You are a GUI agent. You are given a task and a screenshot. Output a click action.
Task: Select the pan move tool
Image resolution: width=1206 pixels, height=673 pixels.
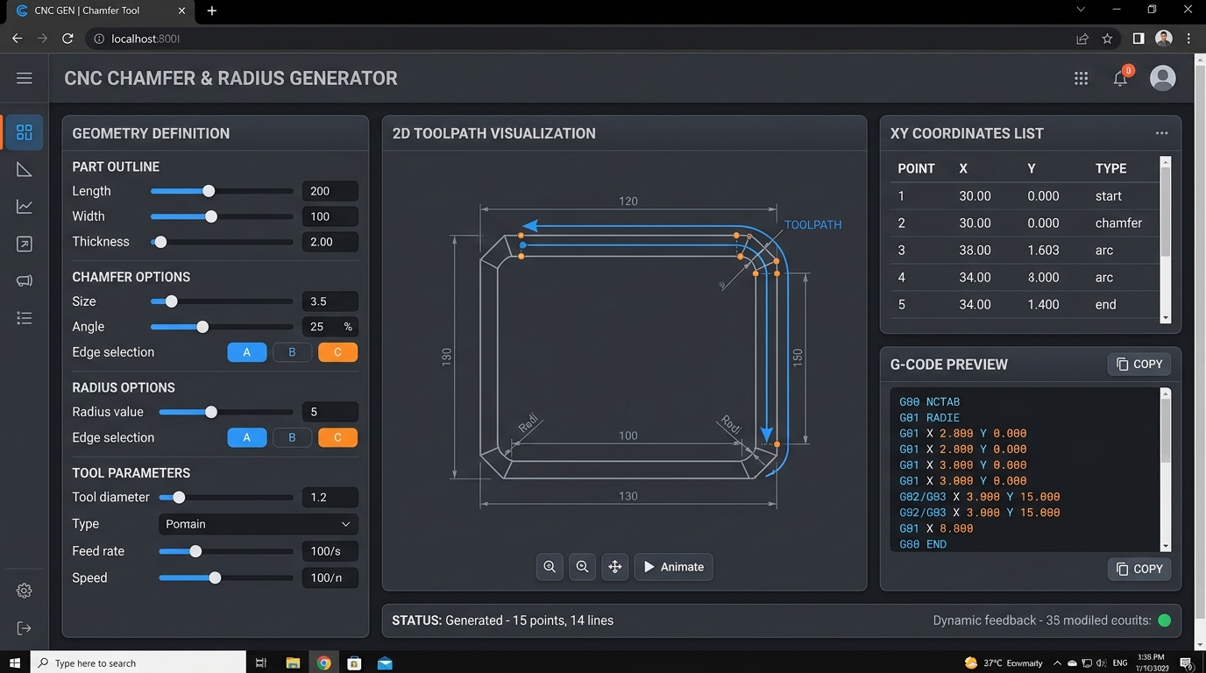[x=615, y=567]
